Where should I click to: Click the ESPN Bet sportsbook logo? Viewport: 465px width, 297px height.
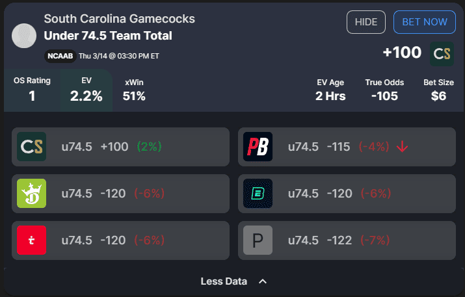coord(258,194)
